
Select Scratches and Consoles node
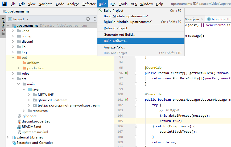tap(35, 143)
